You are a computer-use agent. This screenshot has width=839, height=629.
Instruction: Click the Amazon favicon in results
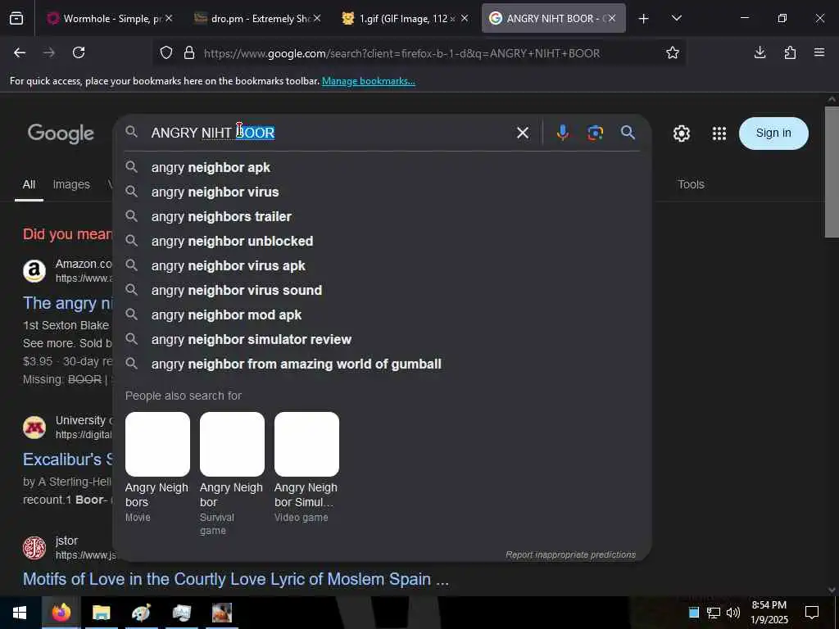[x=34, y=270]
